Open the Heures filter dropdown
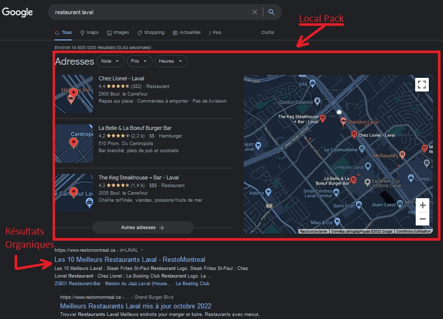The image size is (443, 319). [171, 61]
